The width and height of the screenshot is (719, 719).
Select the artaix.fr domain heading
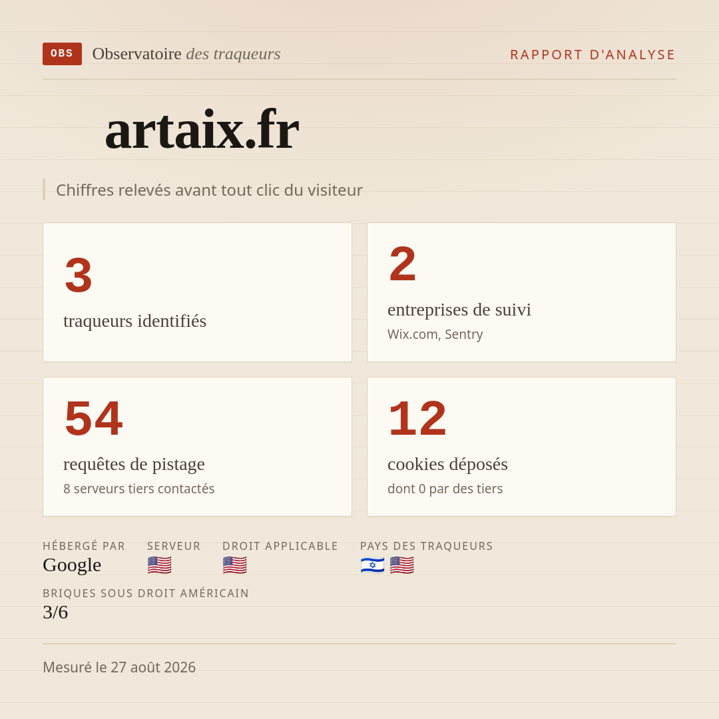click(x=202, y=130)
